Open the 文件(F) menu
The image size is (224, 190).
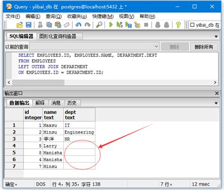[13, 16]
